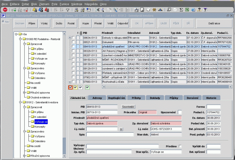Expand the Příruční spisovna folder under 51000
235x160 pixels.
(x=24, y=92)
